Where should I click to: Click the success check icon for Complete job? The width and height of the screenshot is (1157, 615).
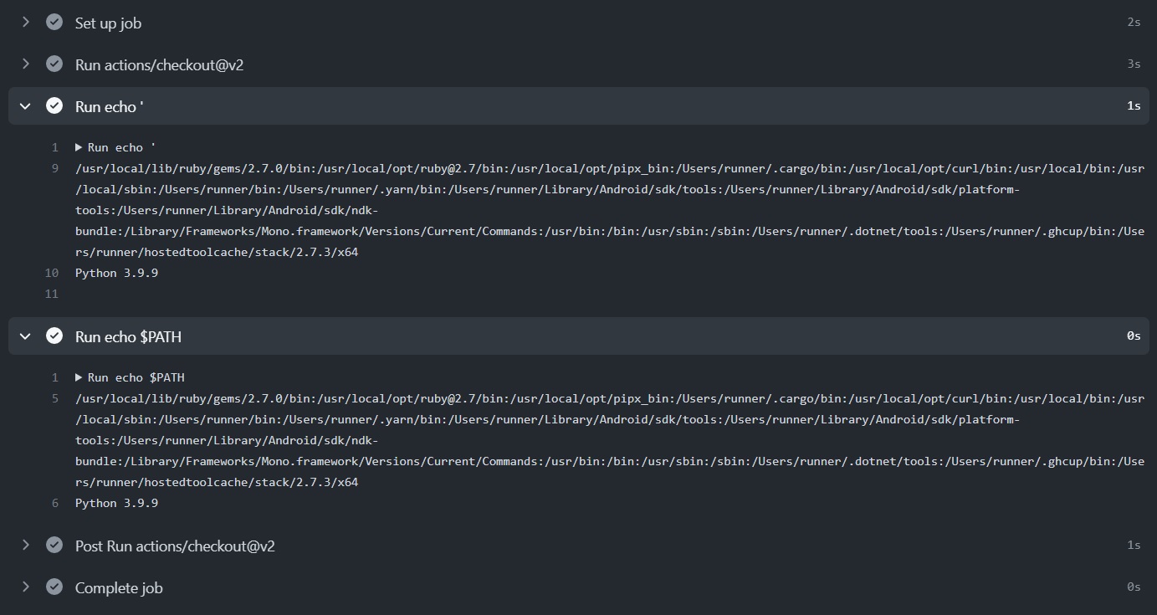pos(54,587)
